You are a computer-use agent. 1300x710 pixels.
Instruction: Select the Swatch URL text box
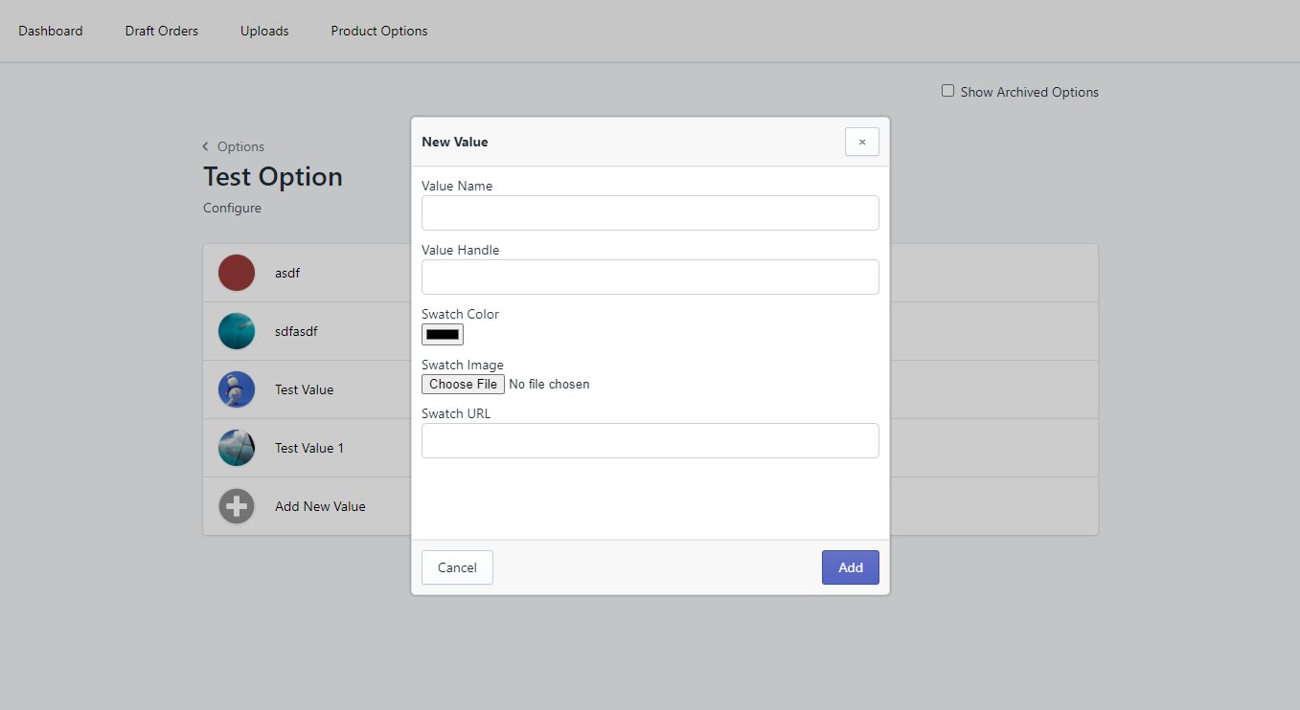[650, 440]
